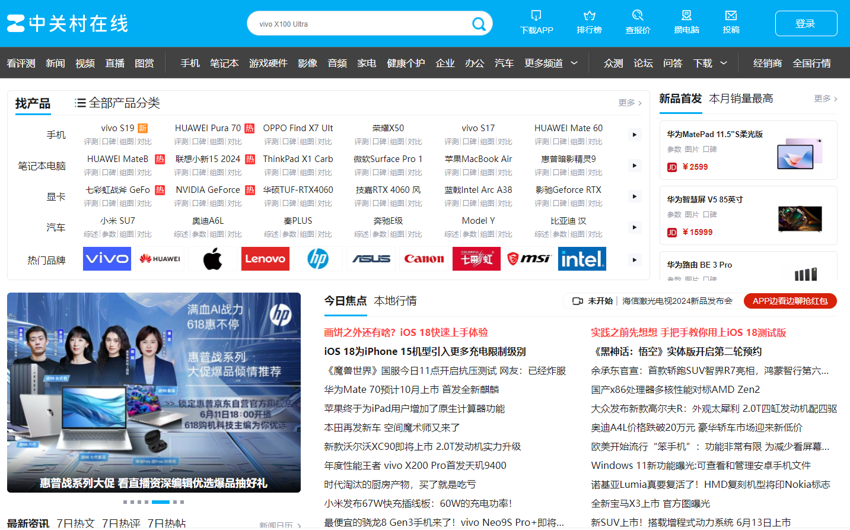The height and width of the screenshot is (530, 850).
Task: Open the 华为路由 BE 3 Pro product title
Action: click(x=699, y=265)
